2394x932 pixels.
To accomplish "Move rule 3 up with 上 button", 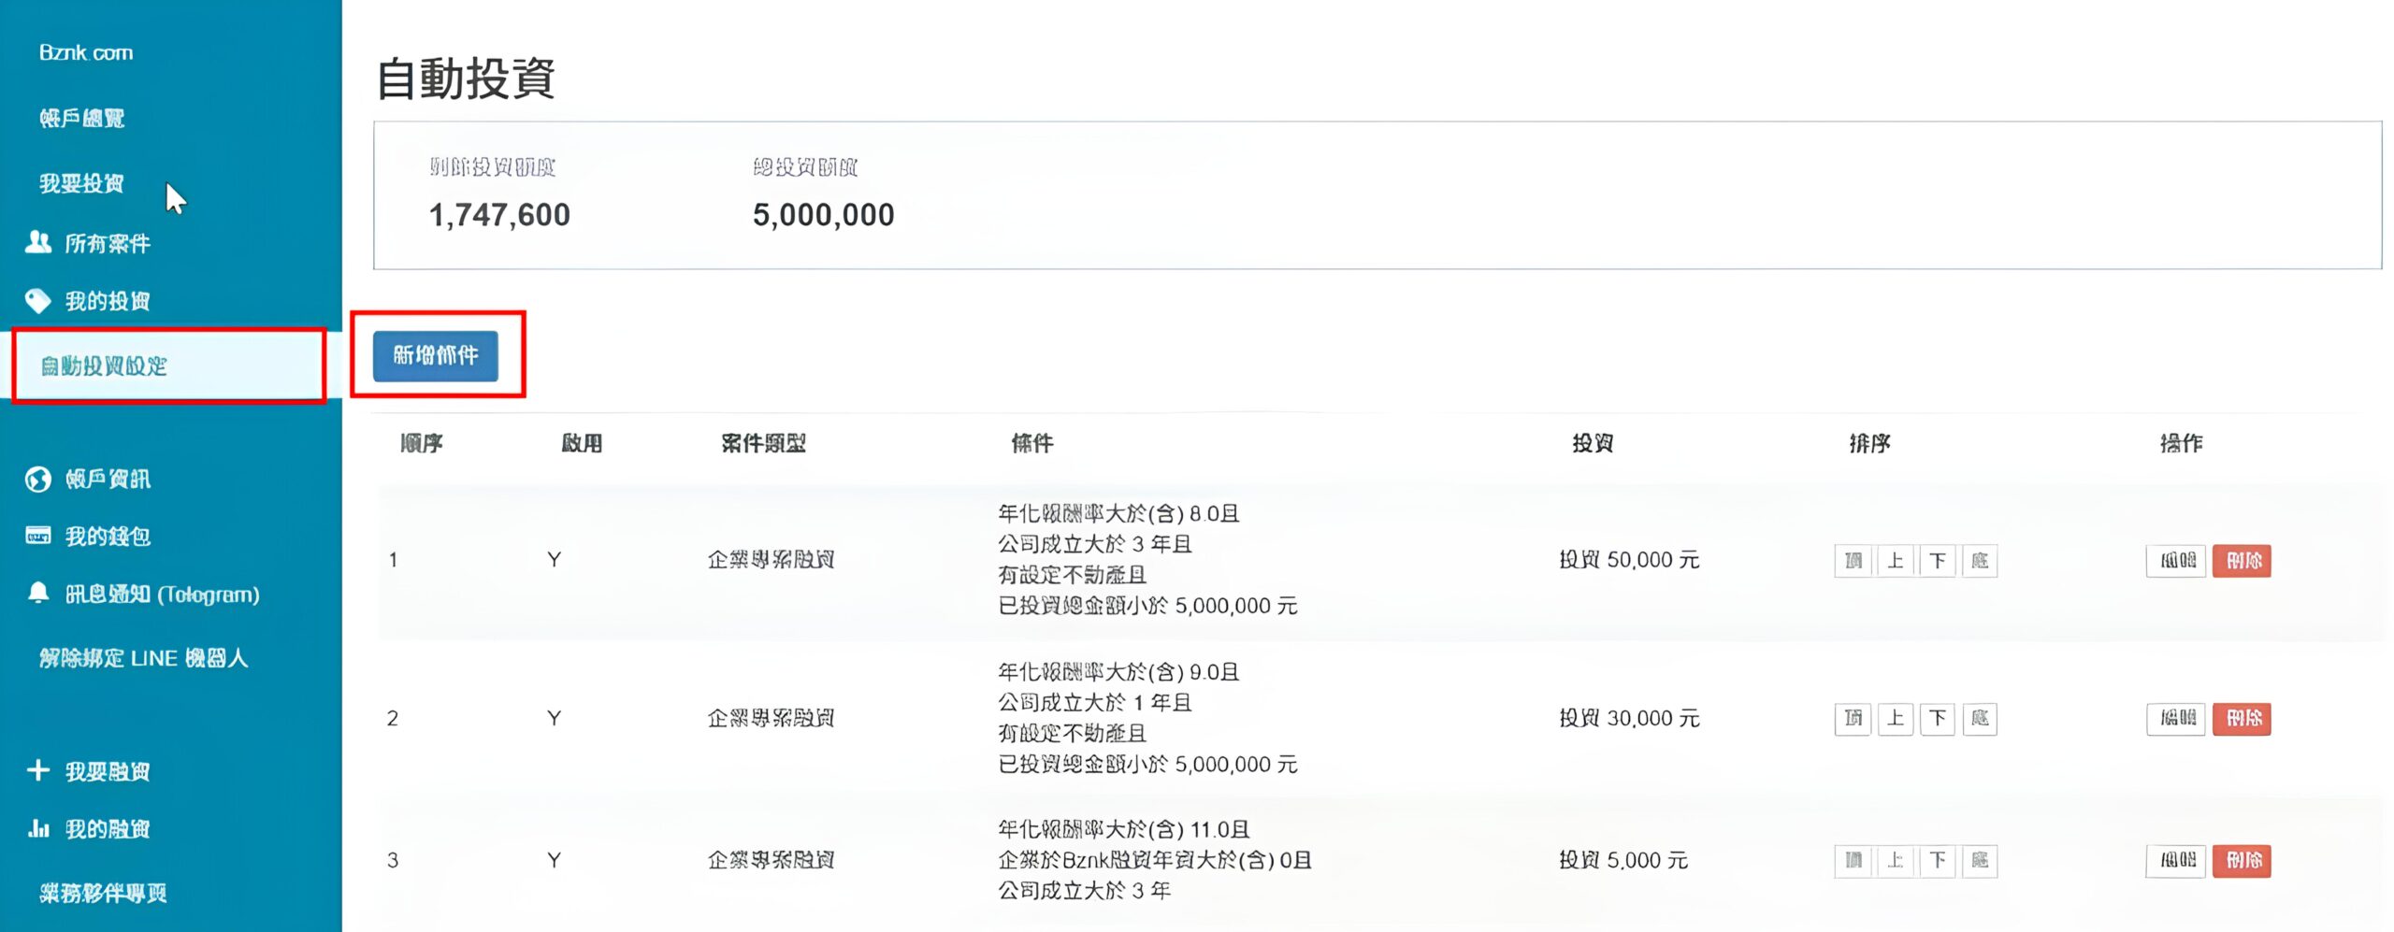I will click(1896, 860).
